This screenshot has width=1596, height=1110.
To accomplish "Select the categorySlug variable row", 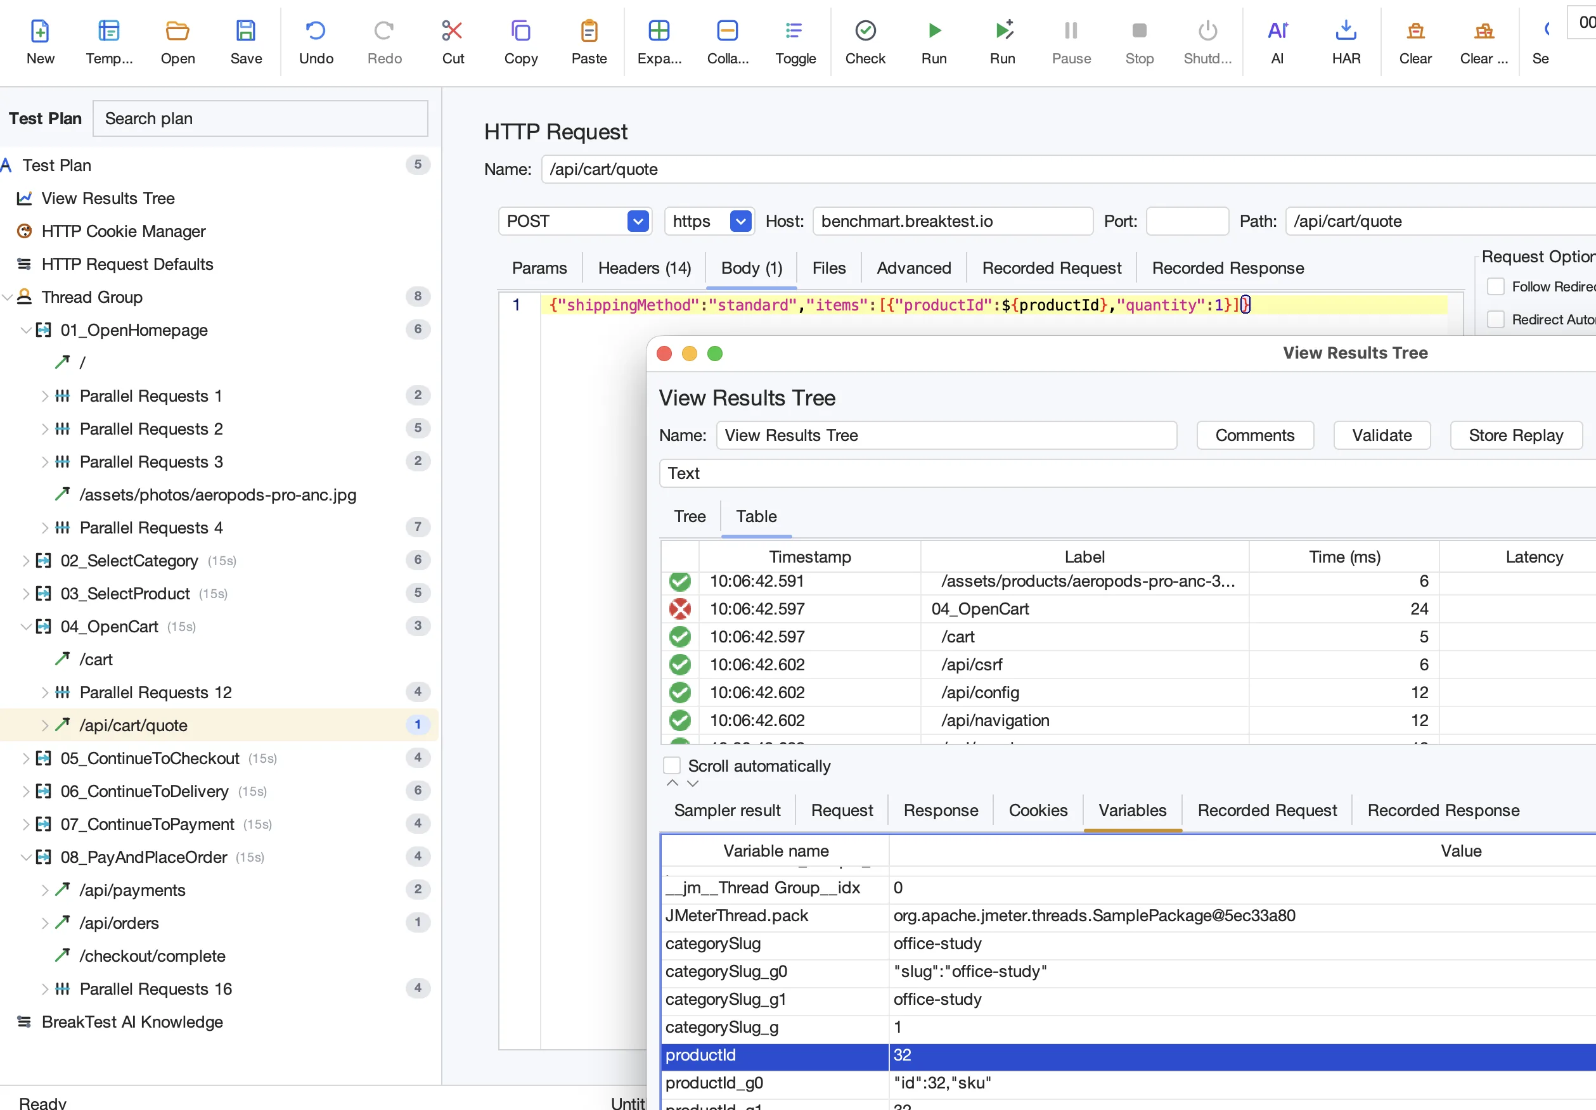I will pyautogui.click(x=1128, y=944).
